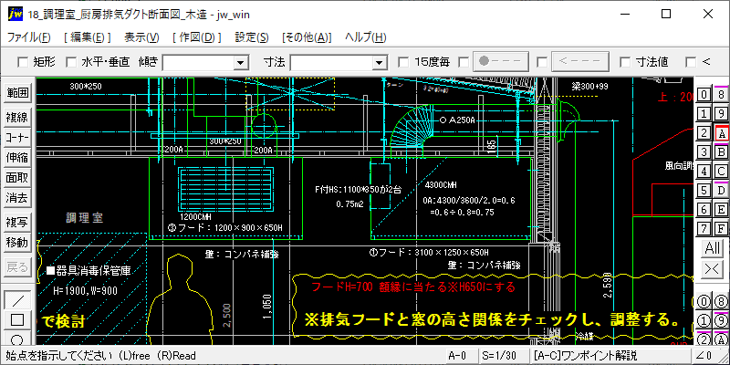Tick the checkbox labeled <
This screenshot has width=730, height=365.
(x=691, y=61)
